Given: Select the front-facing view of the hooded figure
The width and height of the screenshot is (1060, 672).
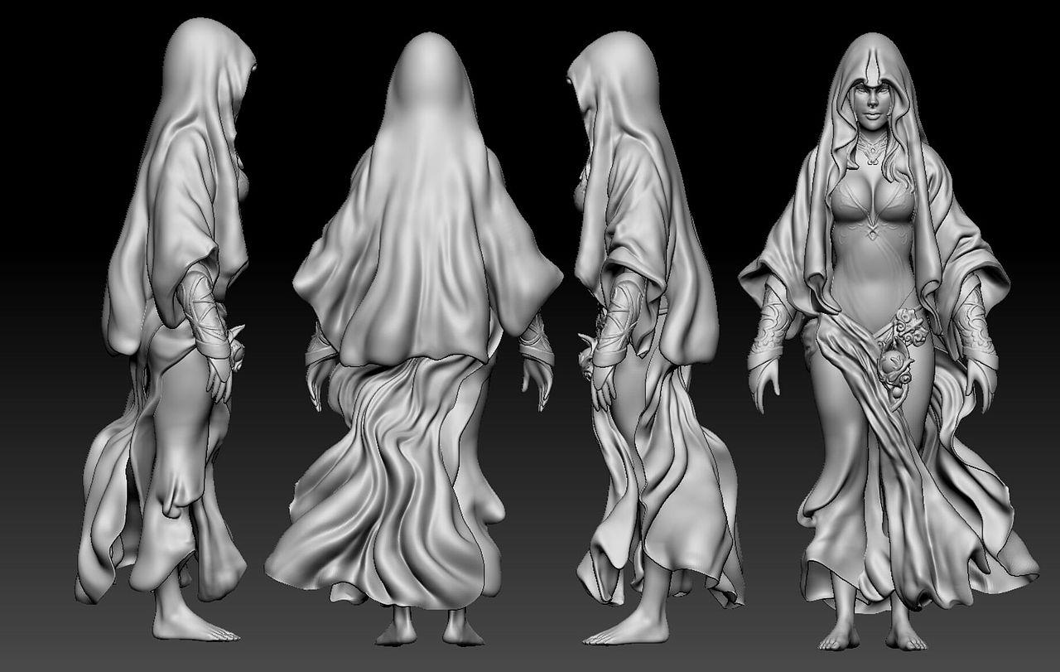Looking at the screenshot, I should pos(889,341).
